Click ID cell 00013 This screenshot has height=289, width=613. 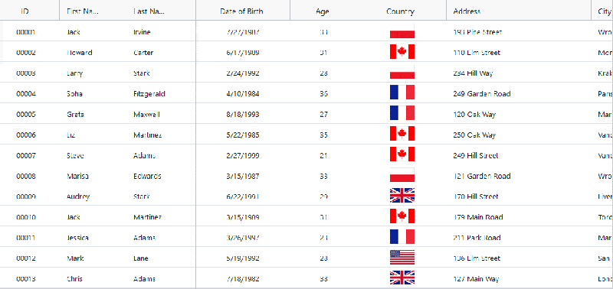point(26,279)
